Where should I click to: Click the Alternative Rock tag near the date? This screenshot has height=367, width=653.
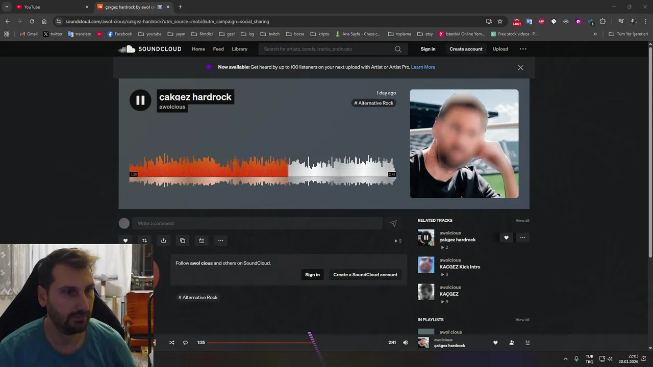[x=374, y=103]
